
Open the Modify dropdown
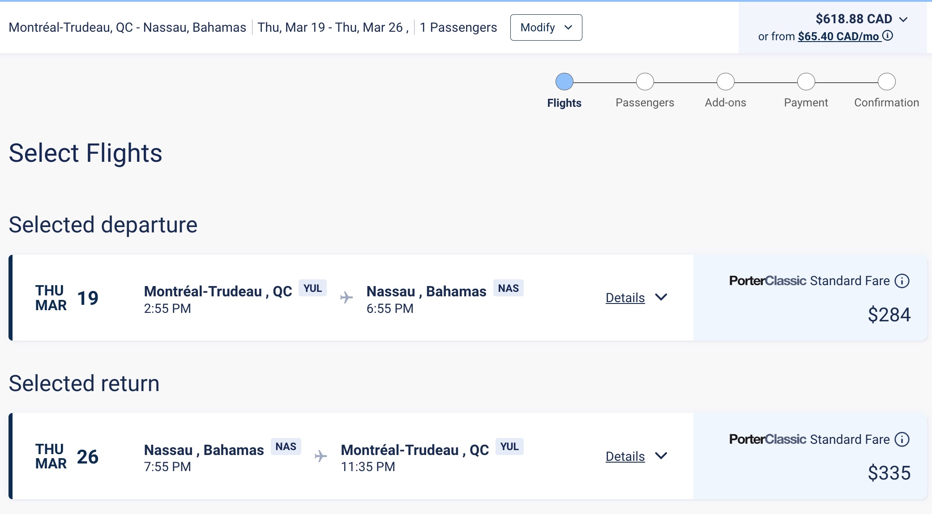[x=546, y=27]
